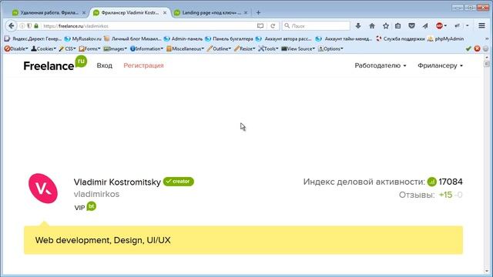Image resolution: width=493 pixels, height=277 pixels.
Task: Click the Freelance.ru logo
Action: tap(55, 64)
